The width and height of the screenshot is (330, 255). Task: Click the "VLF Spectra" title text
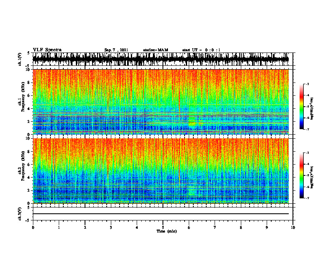47,50
